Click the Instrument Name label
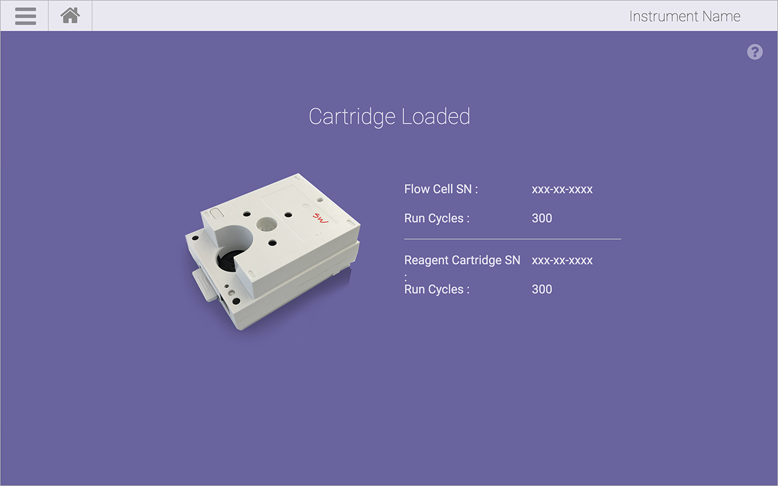The image size is (778, 486). [684, 16]
